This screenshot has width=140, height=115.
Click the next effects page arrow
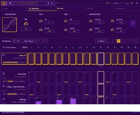tap(133, 23)
